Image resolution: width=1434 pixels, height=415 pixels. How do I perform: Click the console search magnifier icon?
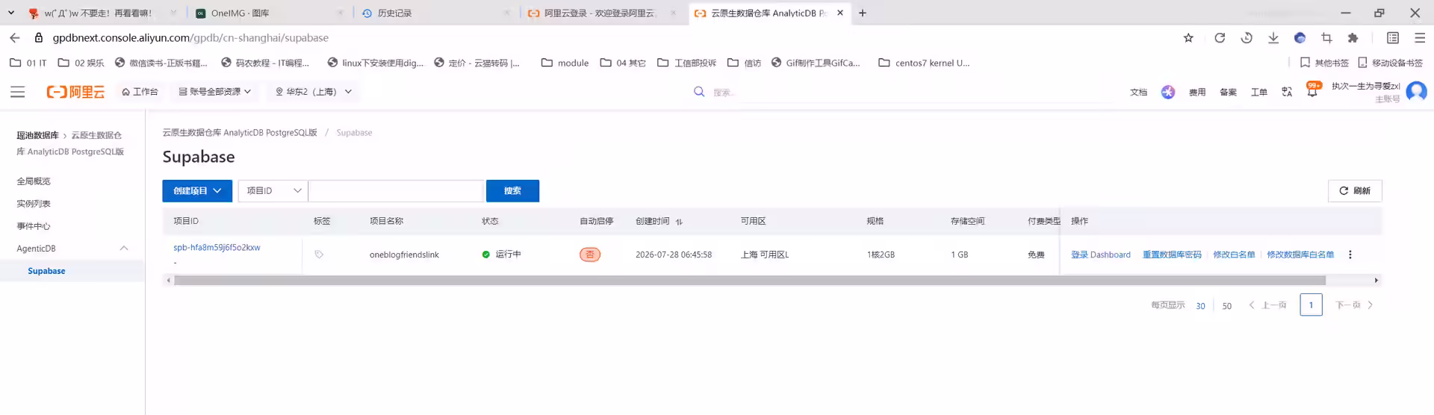coord(699,92)
